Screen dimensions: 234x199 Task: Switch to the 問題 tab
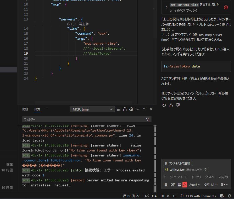[x=25, y=109]
